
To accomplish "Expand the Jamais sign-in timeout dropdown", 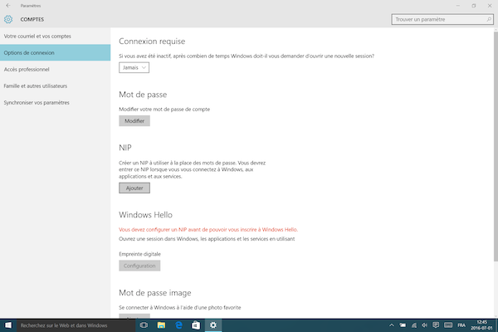I will click(x=134, y=68).
